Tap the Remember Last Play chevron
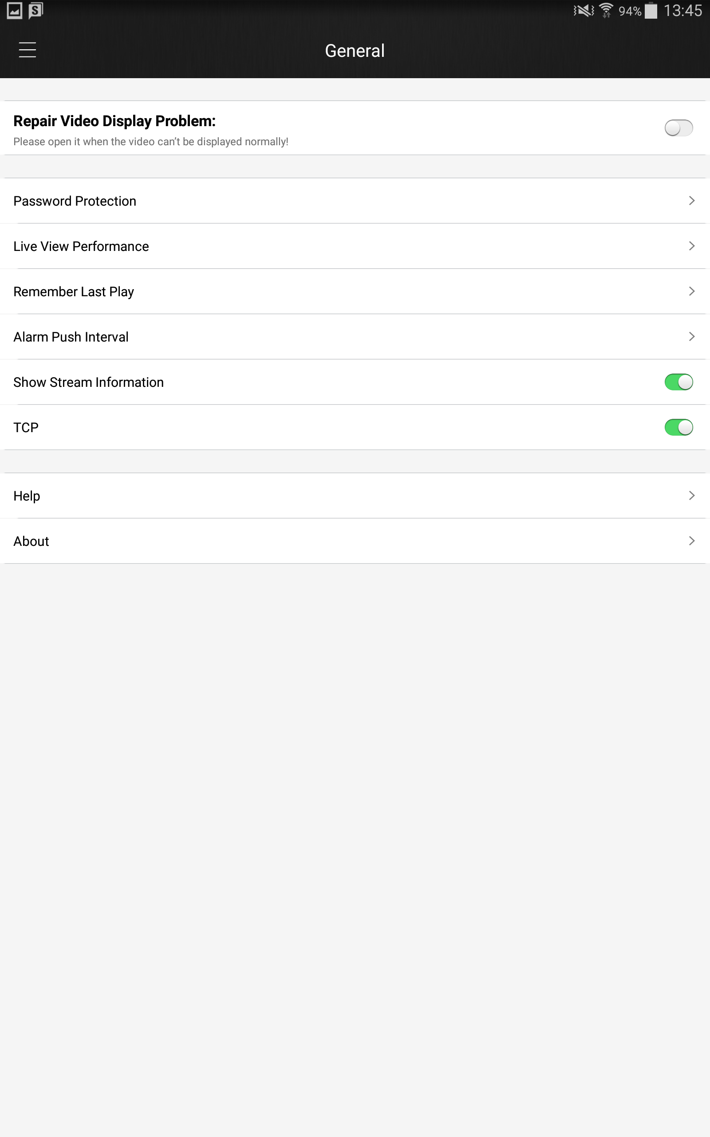Viewport: 710px width, 1137px height. coord(691,291)
